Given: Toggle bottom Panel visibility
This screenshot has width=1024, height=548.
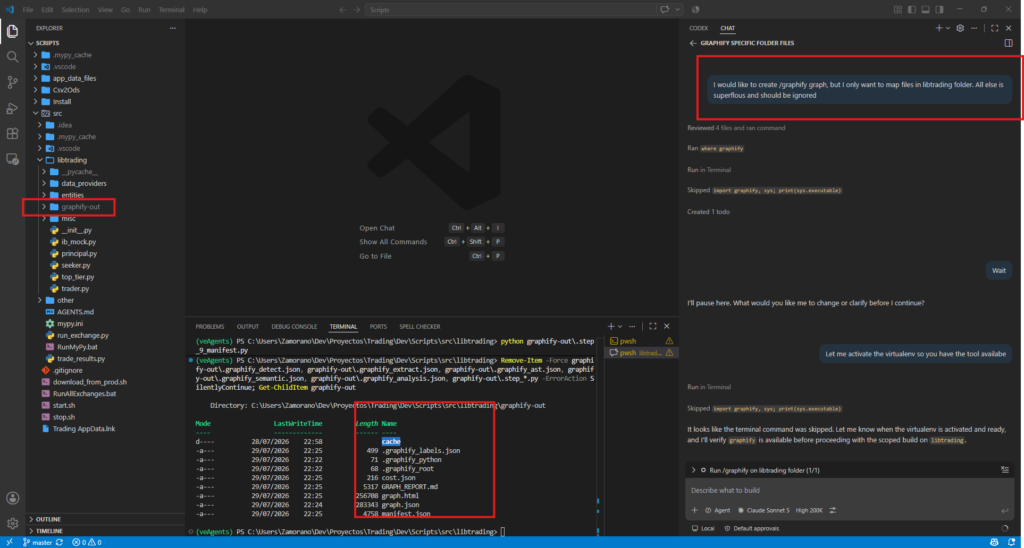Looking at the screenshot, I should [x=926, y=10].
